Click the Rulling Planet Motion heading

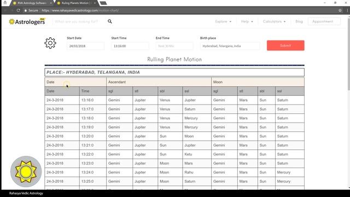pos(174,60)
